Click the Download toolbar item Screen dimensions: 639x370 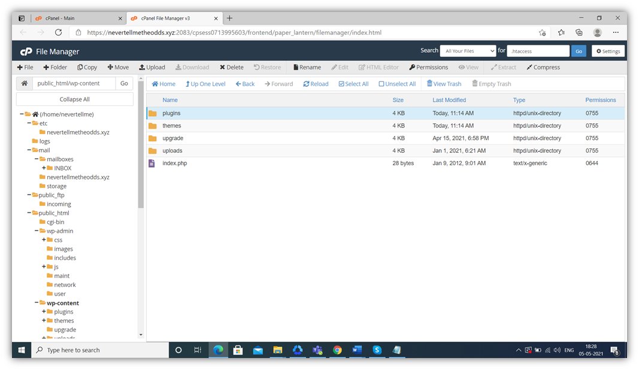point(192,67)
